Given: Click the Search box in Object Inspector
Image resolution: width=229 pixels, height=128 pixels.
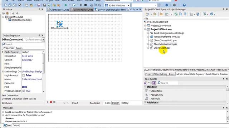Looking at the screenshot, I should point(23,44).
